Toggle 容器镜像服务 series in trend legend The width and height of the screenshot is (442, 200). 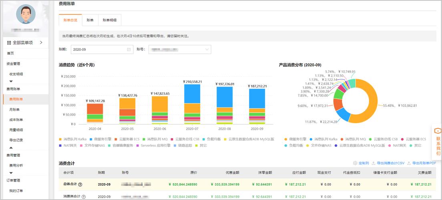click(x=121, y=146)
